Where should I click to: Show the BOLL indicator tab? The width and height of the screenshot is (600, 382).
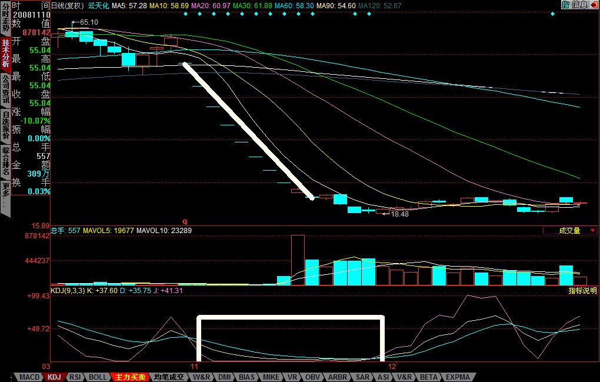(x=98, y=377)
